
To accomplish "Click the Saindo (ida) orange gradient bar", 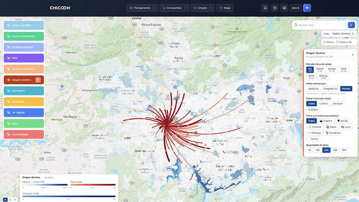I will (x=93, y=184).
